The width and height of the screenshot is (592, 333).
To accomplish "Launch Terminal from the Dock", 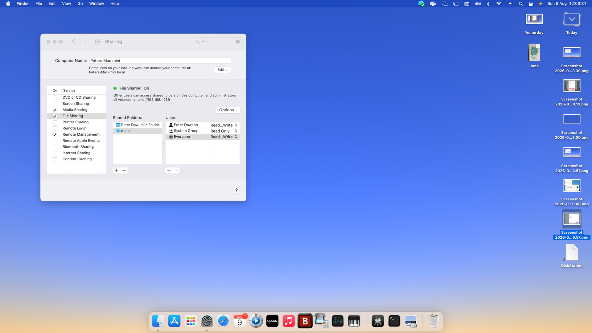I will pyautogui.click(x=394, y=321).
